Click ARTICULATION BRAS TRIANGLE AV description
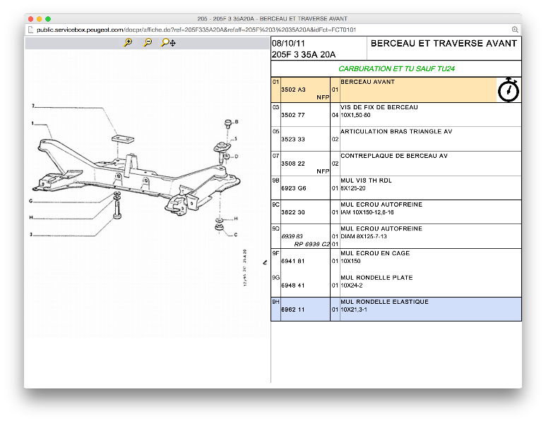 [x=396, y=132]
